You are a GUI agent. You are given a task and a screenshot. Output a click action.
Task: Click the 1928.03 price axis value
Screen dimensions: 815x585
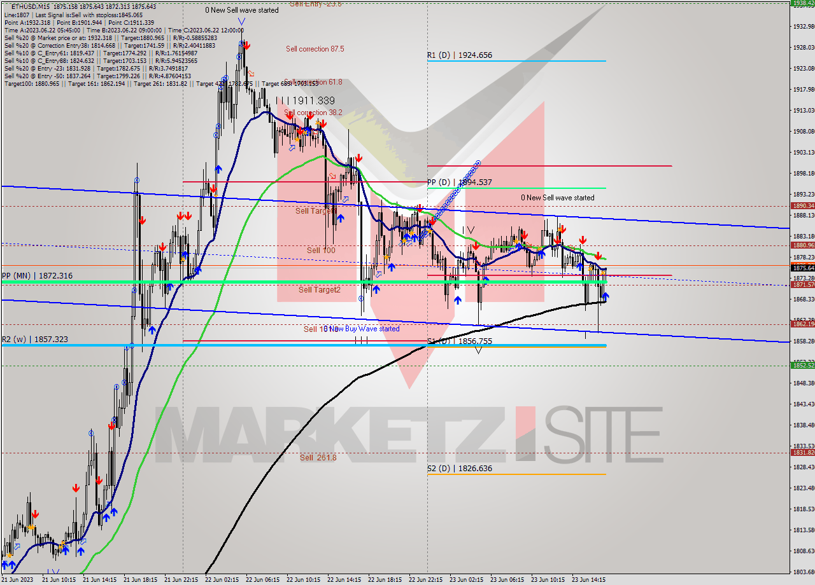(x=803, y=47)
